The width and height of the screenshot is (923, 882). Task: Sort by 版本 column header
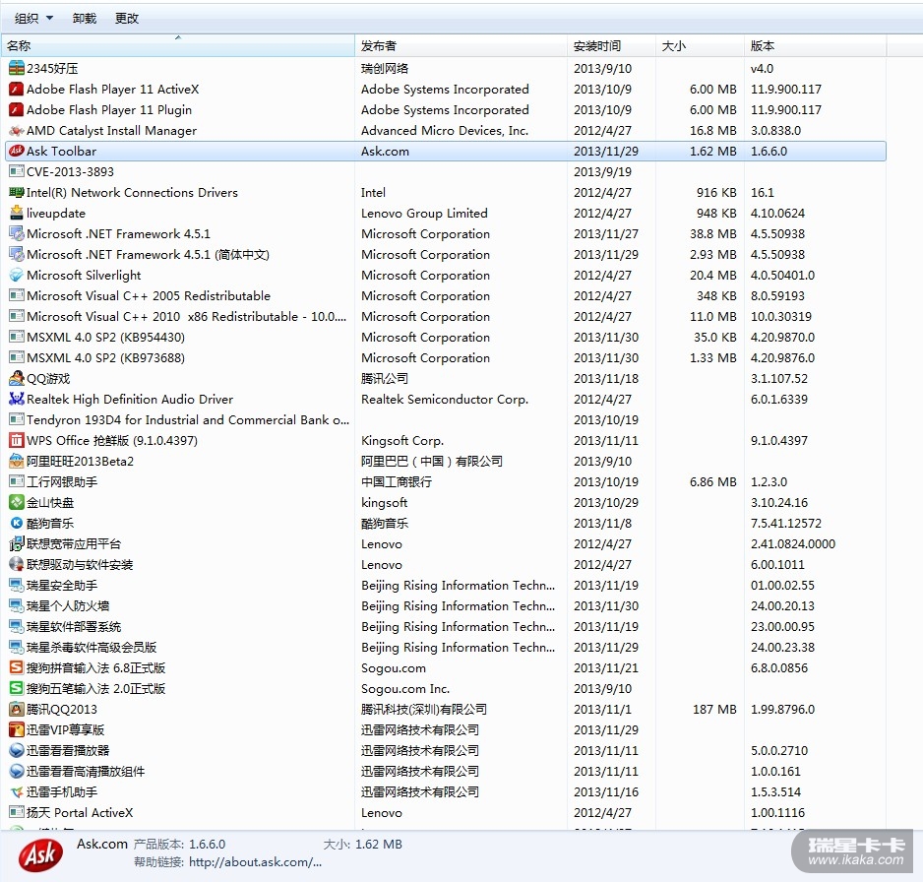pyautogui.click(x=816, y=45)
